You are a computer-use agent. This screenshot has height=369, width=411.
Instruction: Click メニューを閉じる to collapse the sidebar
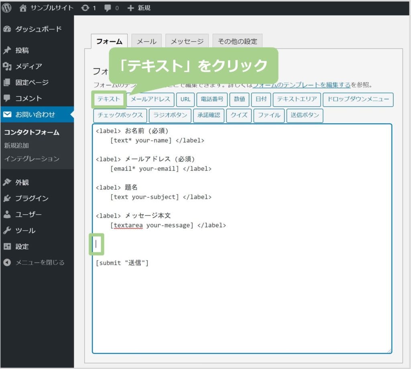click(40, 262)
